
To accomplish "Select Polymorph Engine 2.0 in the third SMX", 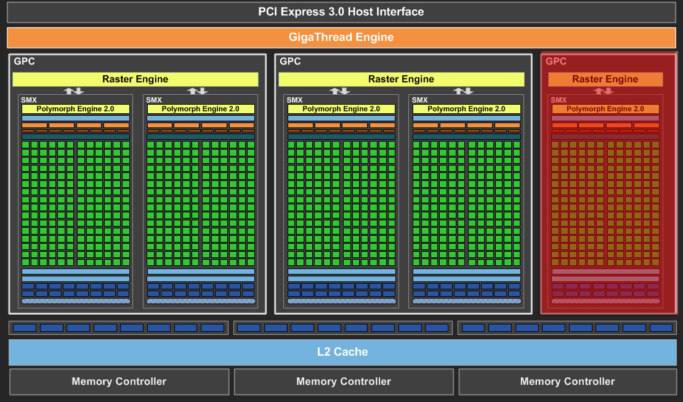I will (x=341, y=109).
